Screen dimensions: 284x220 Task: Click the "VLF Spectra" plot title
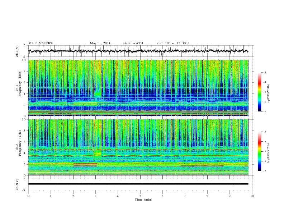pyautogui.click(x=41, y=43)
